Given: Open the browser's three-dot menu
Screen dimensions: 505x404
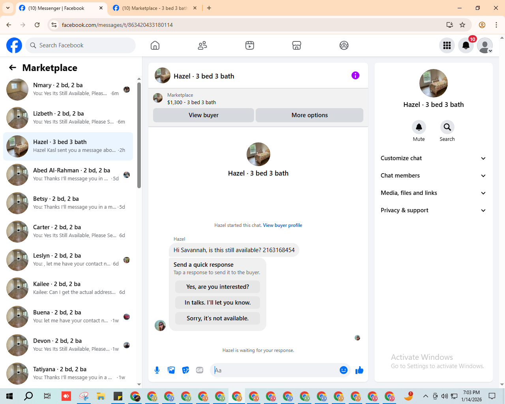Looking at the screenshot, I should pos(496,25).
